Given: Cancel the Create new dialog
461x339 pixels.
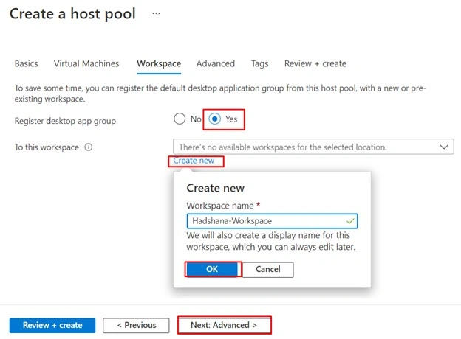Looking at the screenshot, I should [268, 269].
